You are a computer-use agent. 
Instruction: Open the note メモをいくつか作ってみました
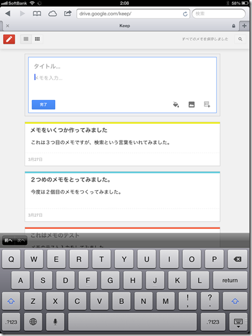point(122,144)
